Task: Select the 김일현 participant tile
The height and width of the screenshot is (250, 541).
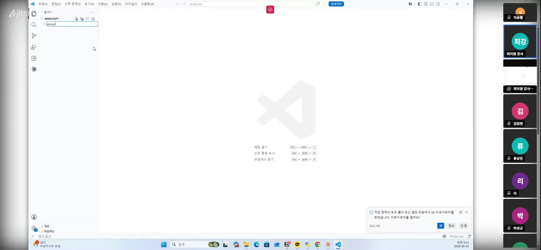Action: 520,111
